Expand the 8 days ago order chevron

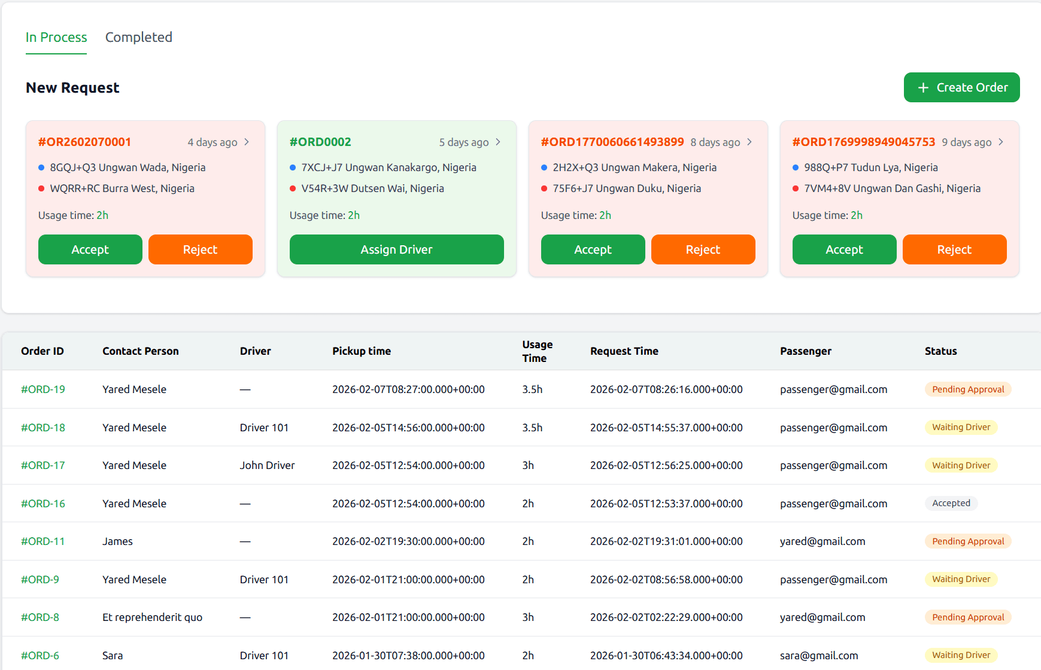pos(749,142)
